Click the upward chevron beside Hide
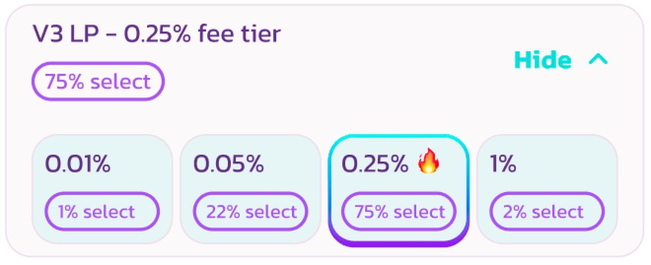The height and width of the screenshot is (265, 651). pos(598,60)
